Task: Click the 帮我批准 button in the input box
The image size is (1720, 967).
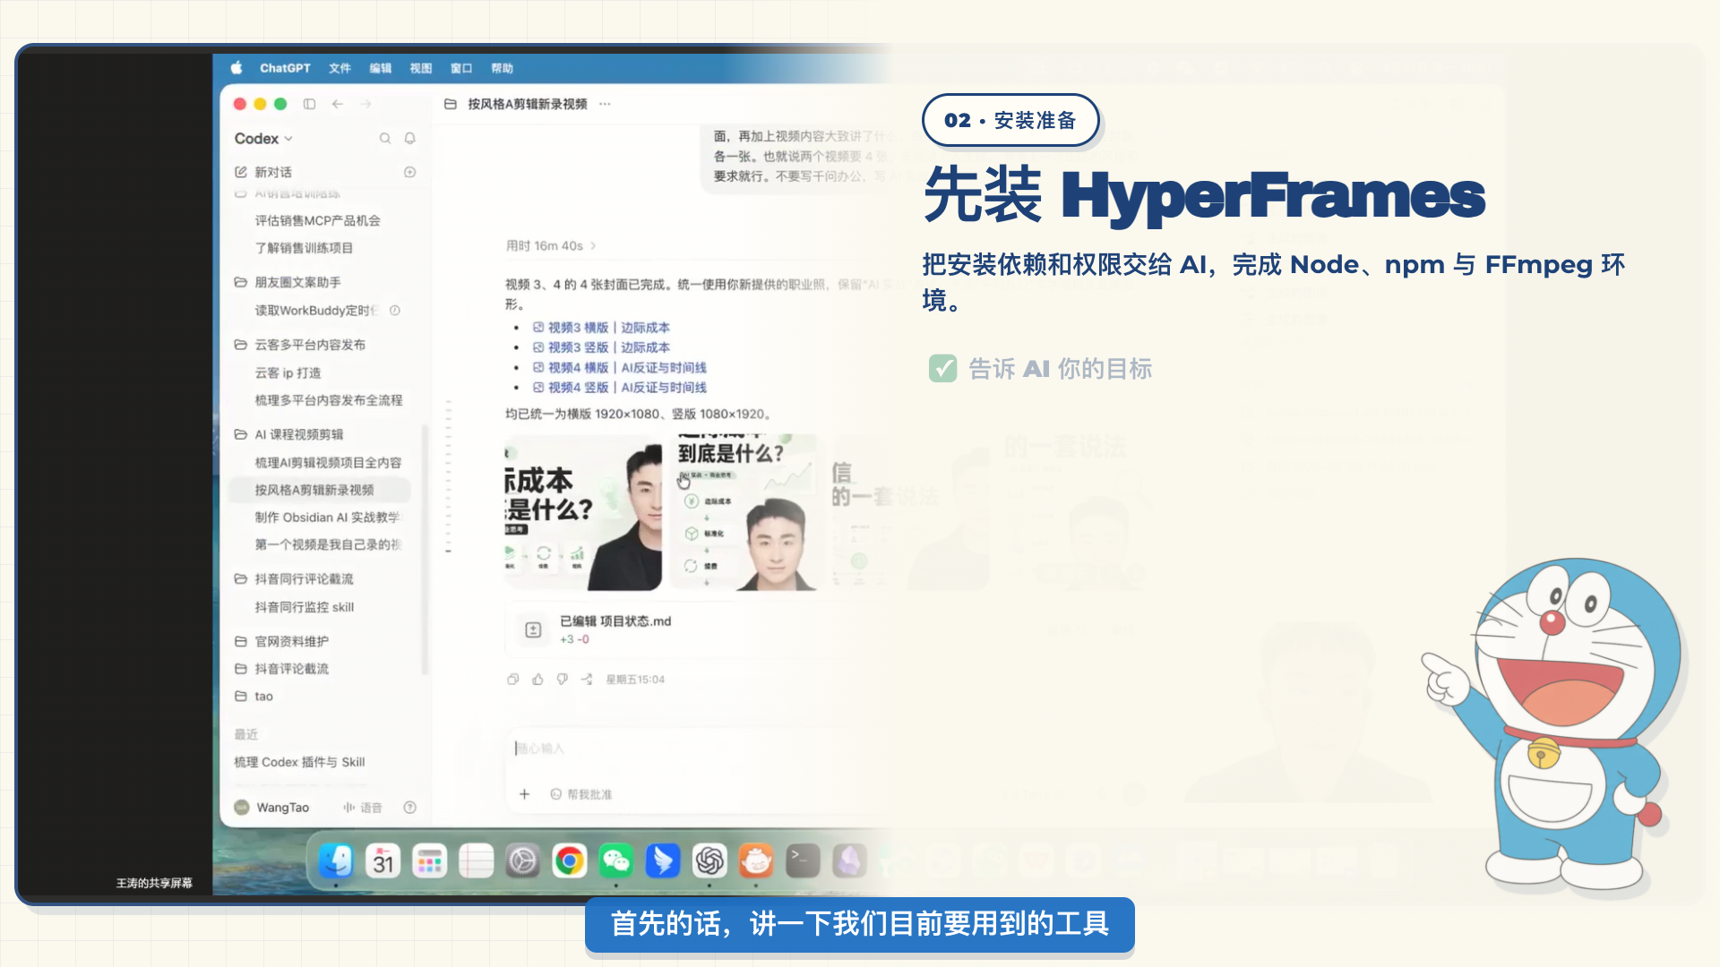Action: [x=581, y=794]
